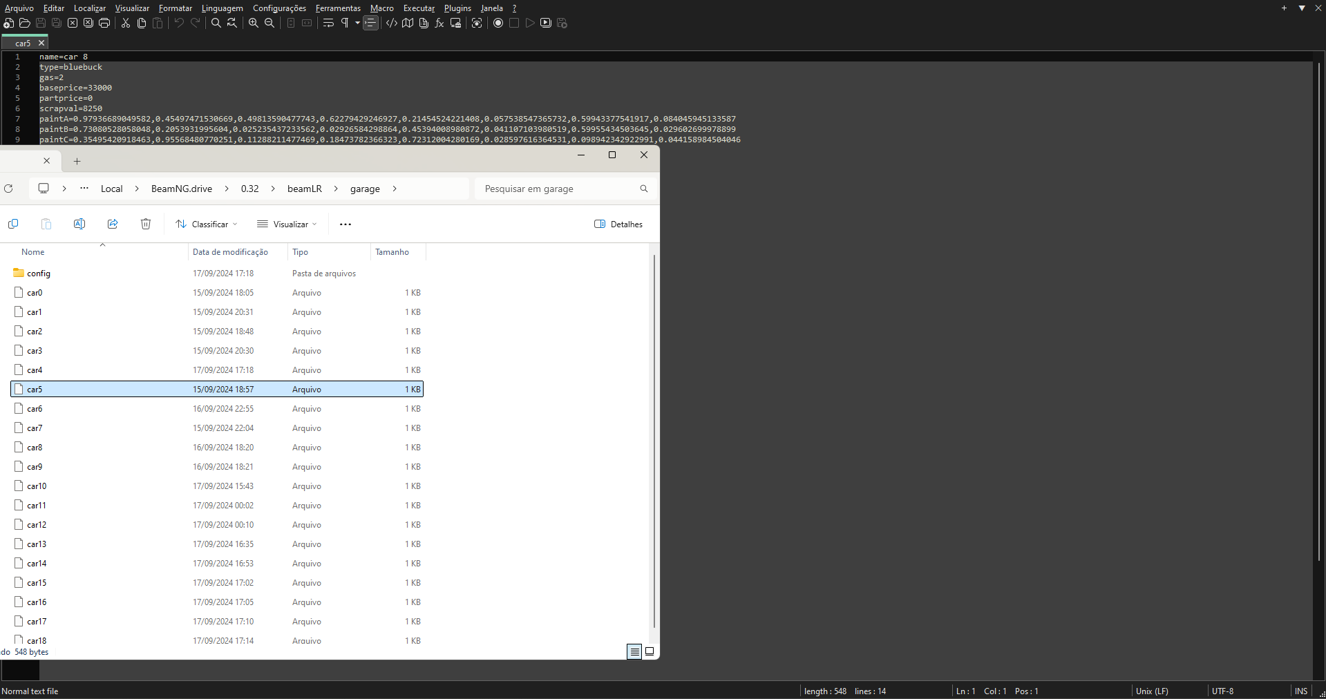Switch to large thumbnails view icon in Explorer
Image resolution: width=1326 pixels, height=699 pixels.
[x=650, y=651]
